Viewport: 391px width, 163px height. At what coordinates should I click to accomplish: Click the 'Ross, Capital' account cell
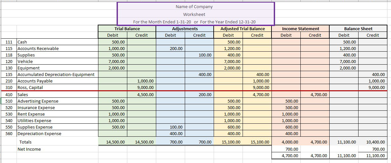click(x=30, y=87)
